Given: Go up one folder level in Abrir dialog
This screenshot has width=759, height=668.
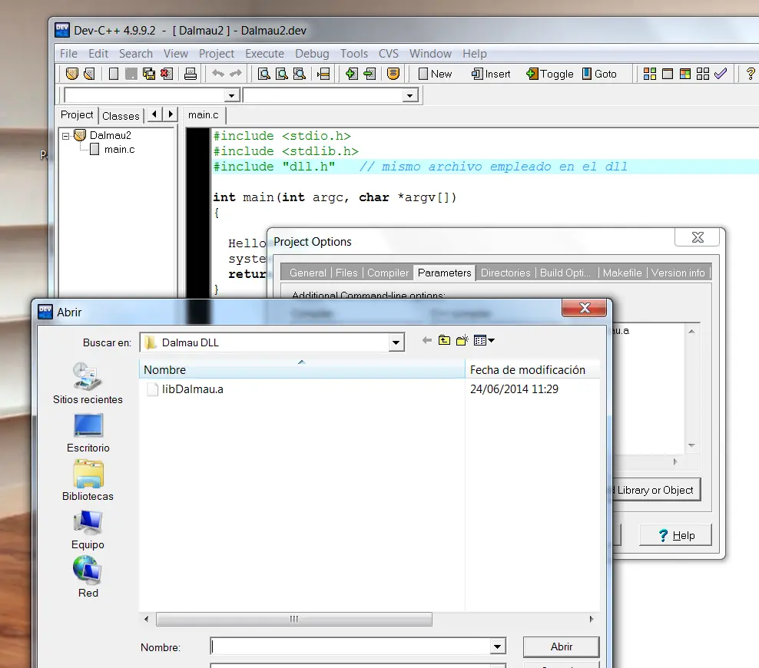Looking at the screenshot, I should (x=444, y=341).
